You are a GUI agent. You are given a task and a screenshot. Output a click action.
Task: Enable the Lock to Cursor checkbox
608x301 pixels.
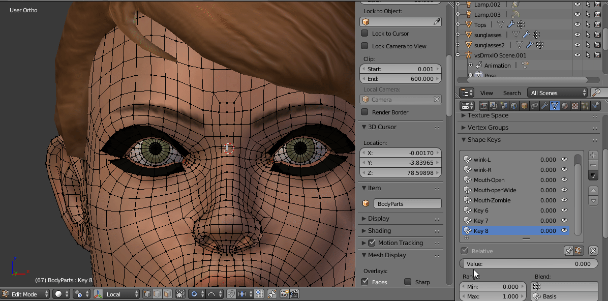[x=364, y=33]
